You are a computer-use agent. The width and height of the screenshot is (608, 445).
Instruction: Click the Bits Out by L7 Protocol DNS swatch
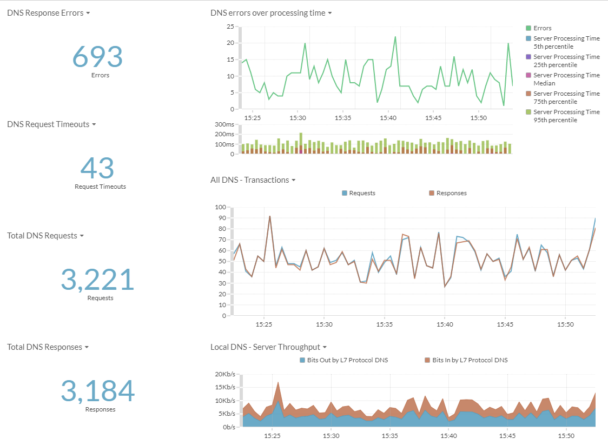point(302,360)
